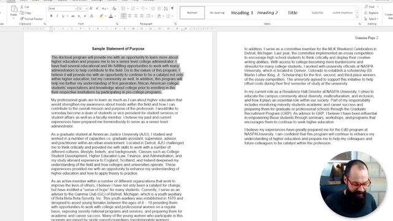The height and width of the screenshot is (221, 393).
Task: Open the font name dropdown
Action: point(76,9)
